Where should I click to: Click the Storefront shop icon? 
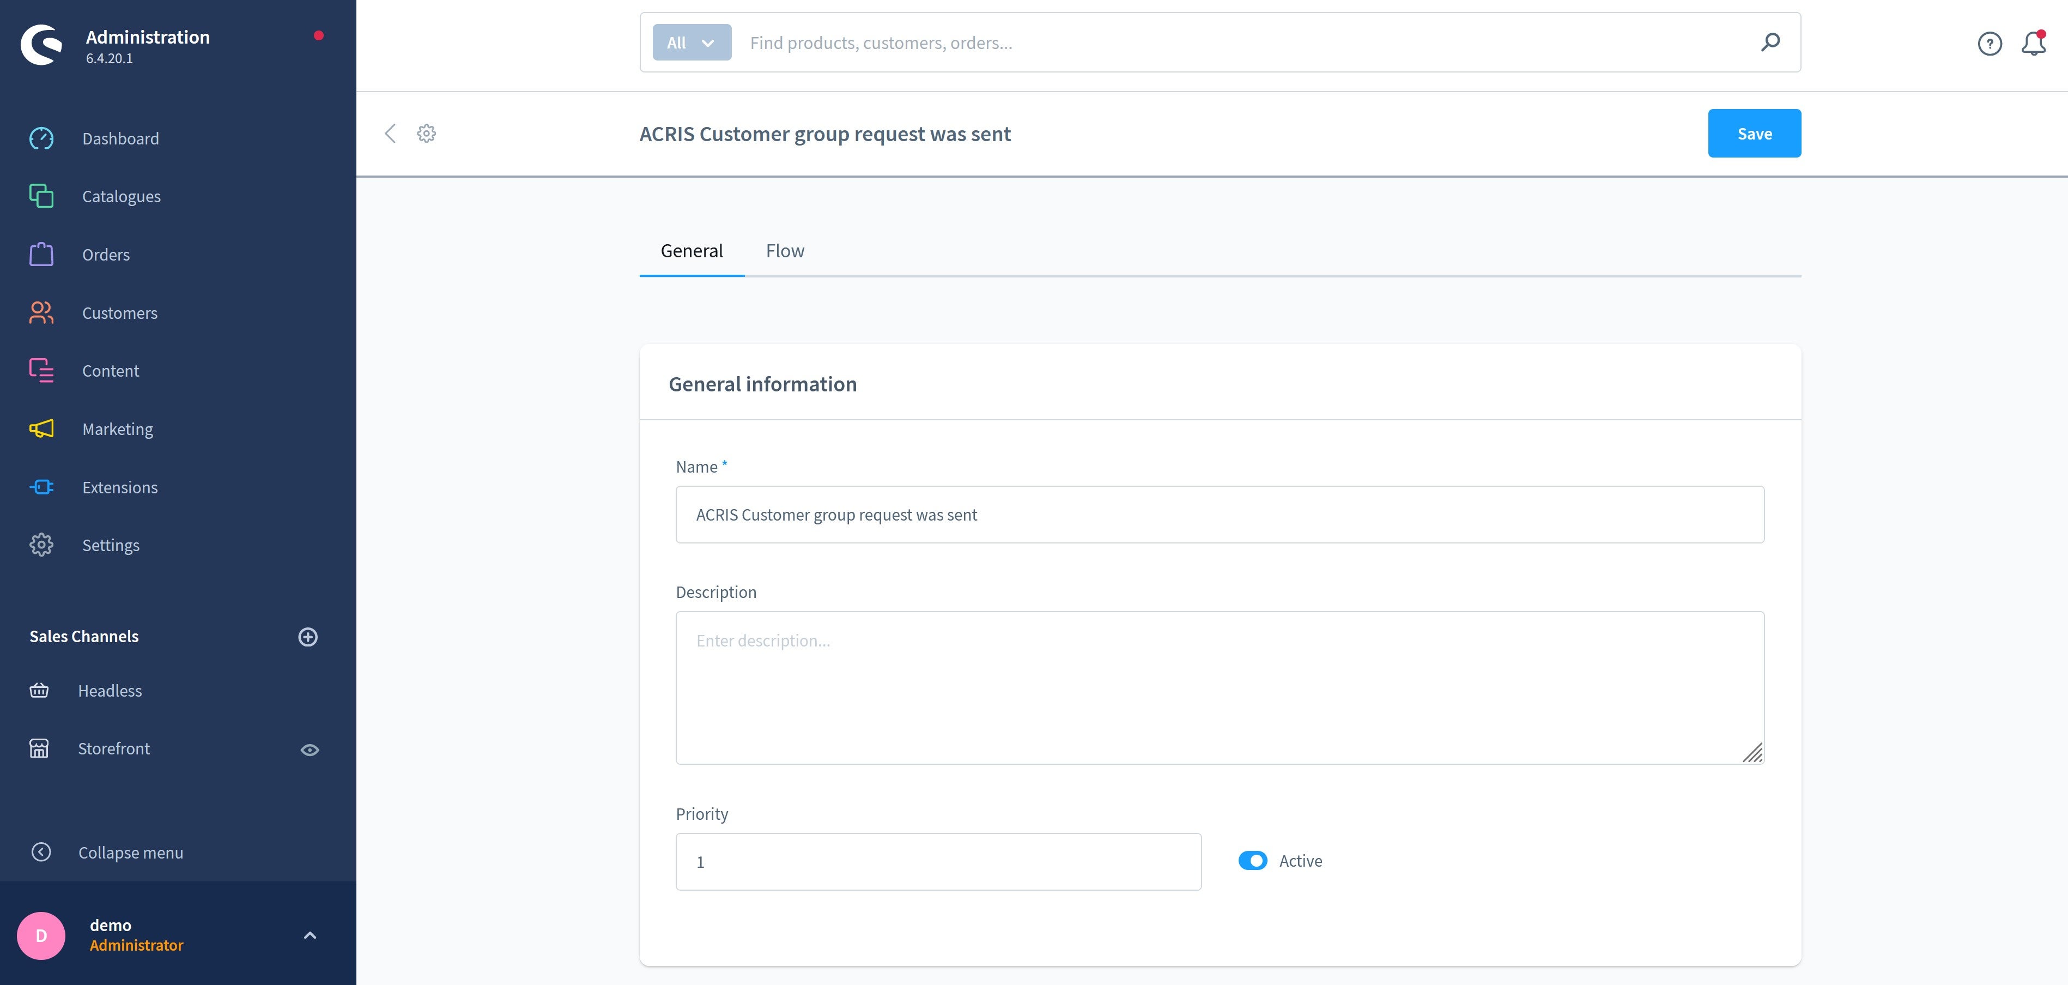39,748
